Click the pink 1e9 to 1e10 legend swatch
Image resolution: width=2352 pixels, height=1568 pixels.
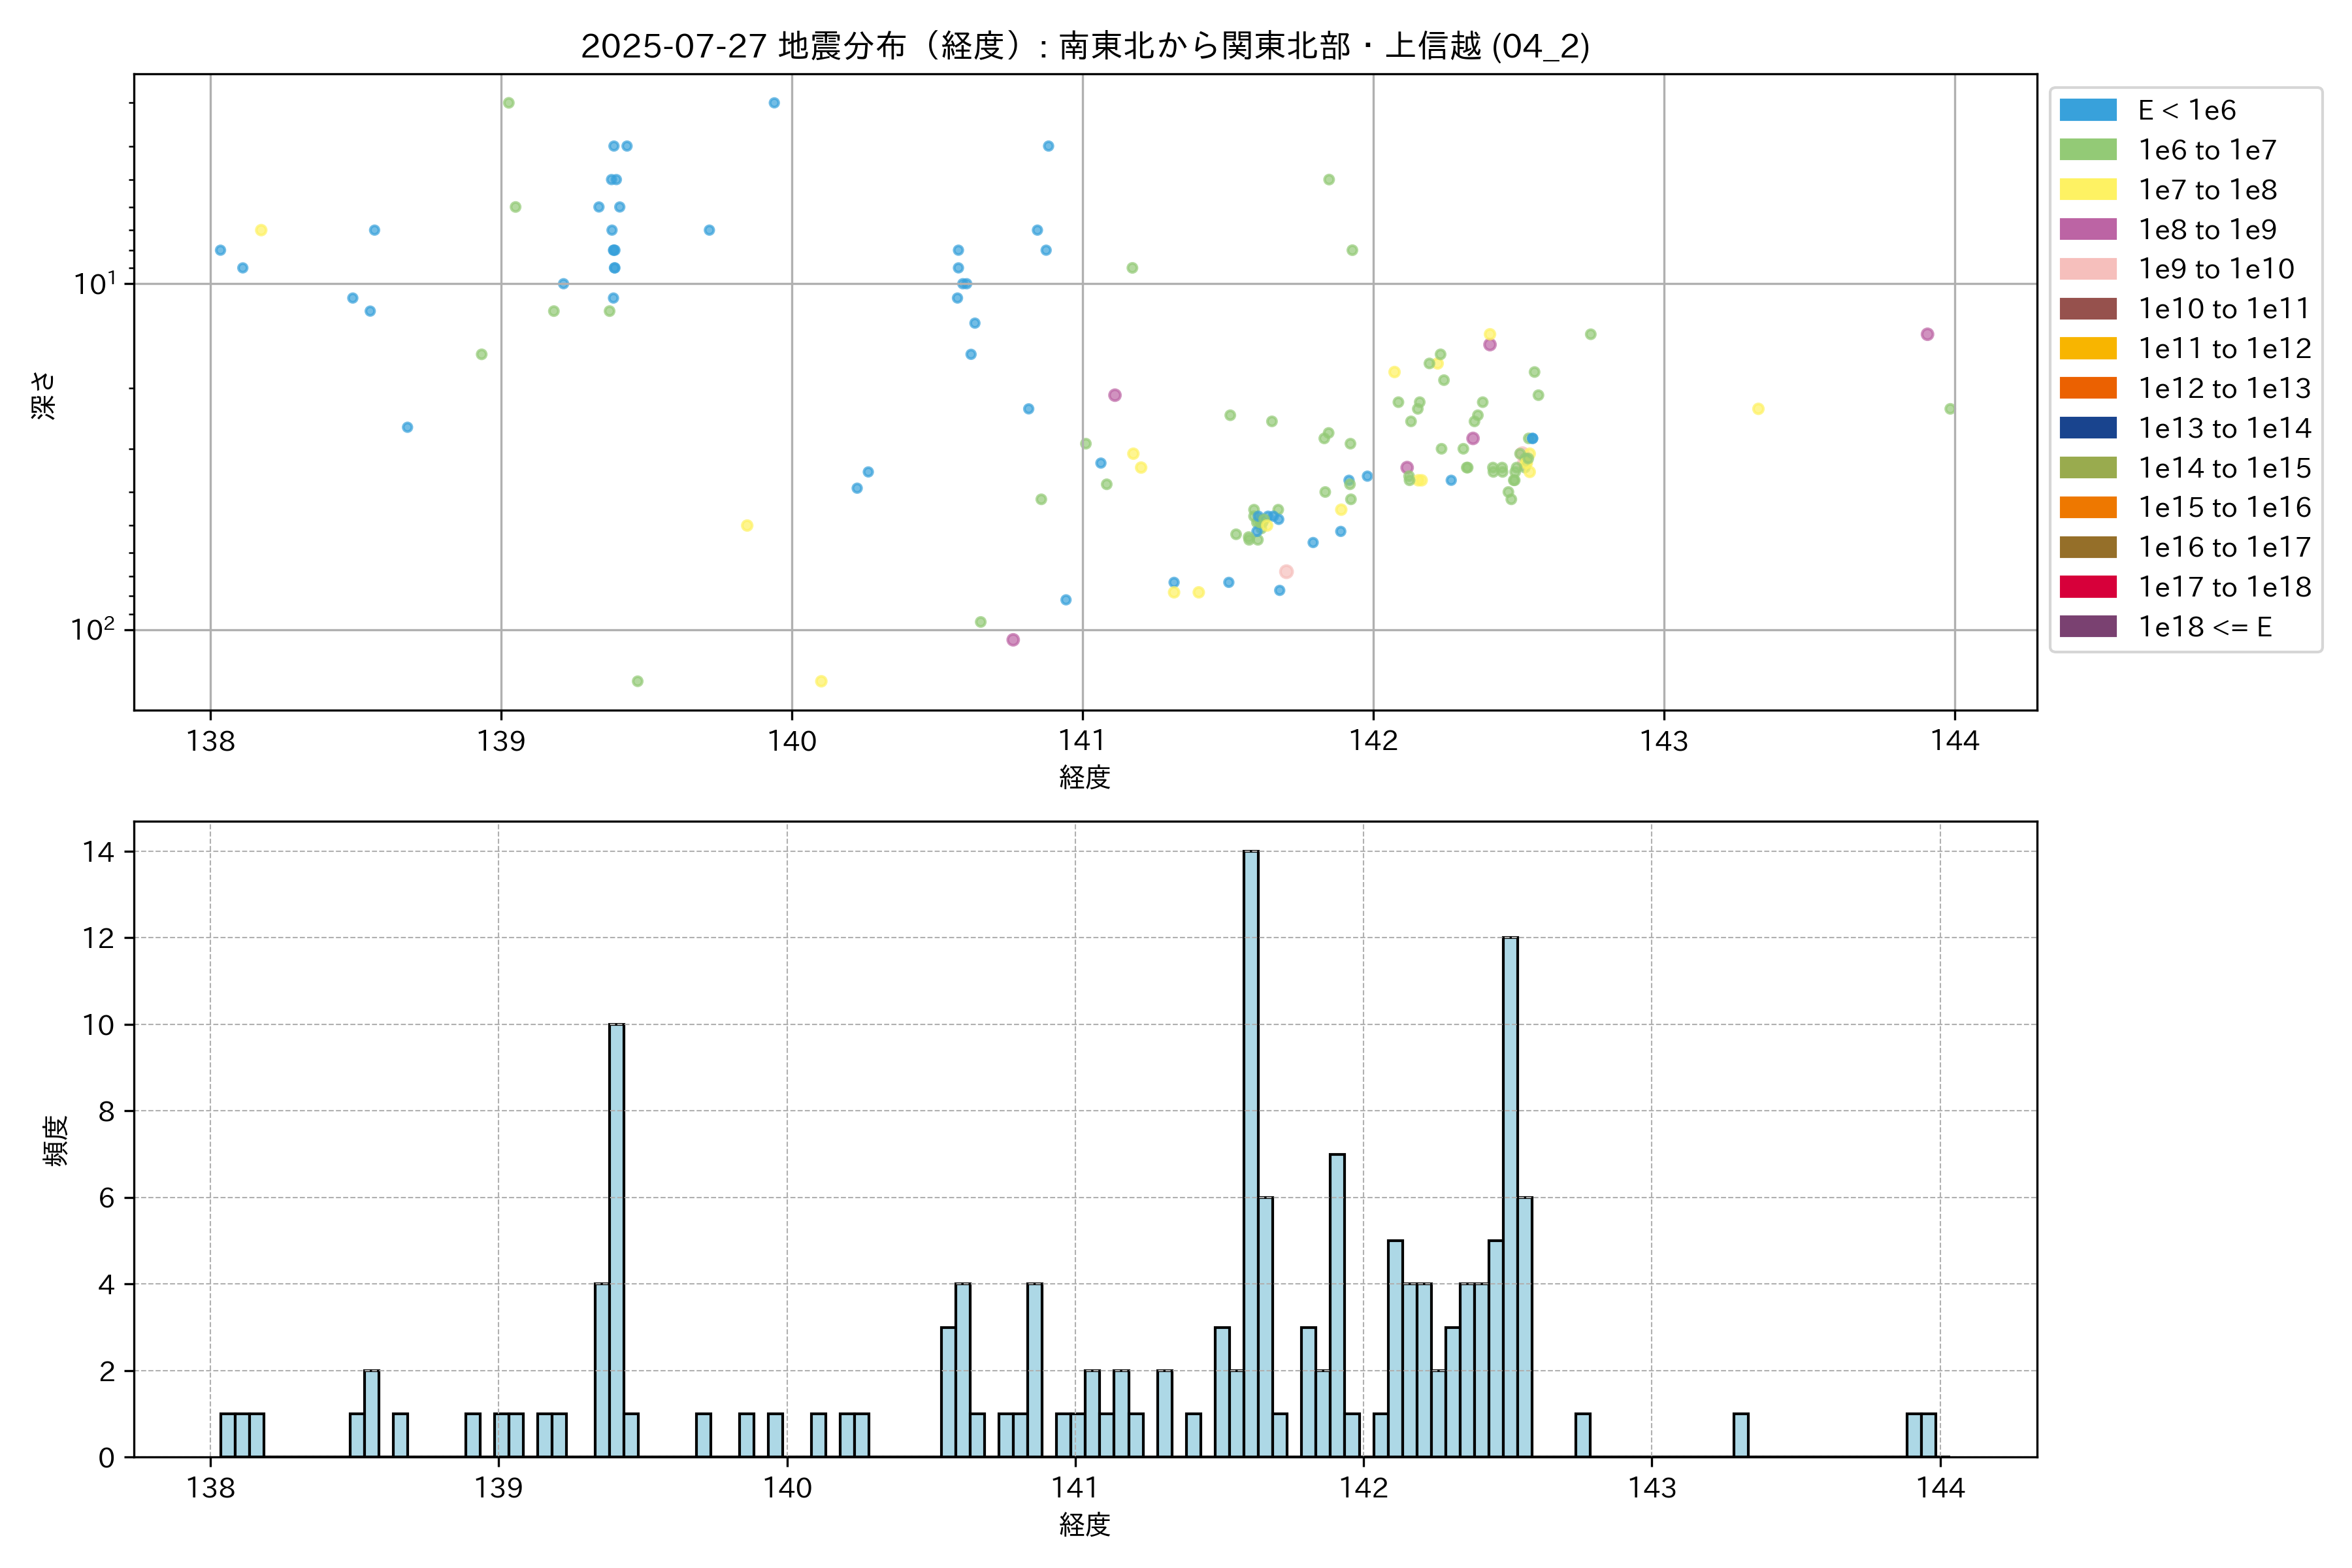point(2087,269)
